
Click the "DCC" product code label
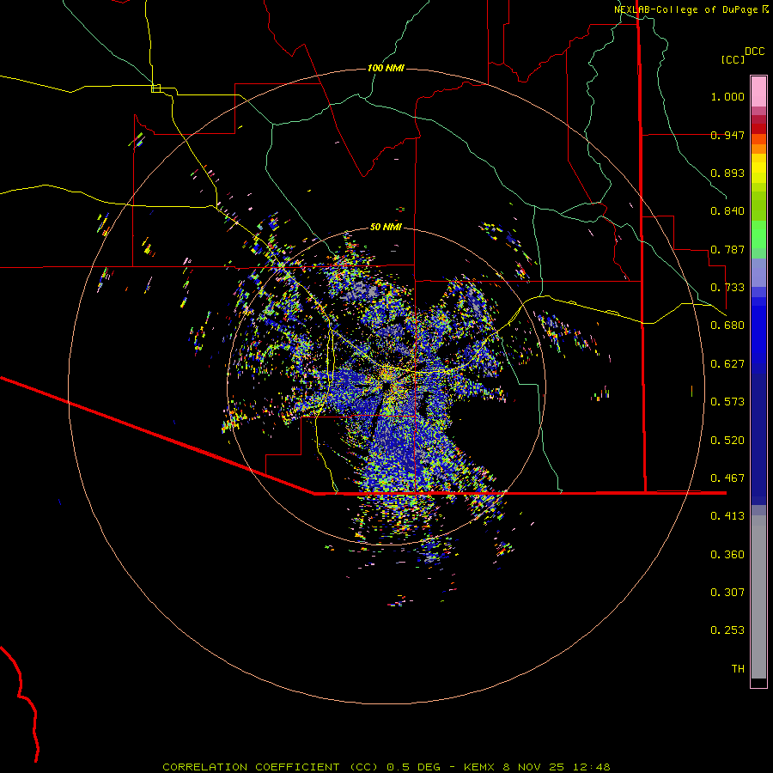click(x=754, y=52)
